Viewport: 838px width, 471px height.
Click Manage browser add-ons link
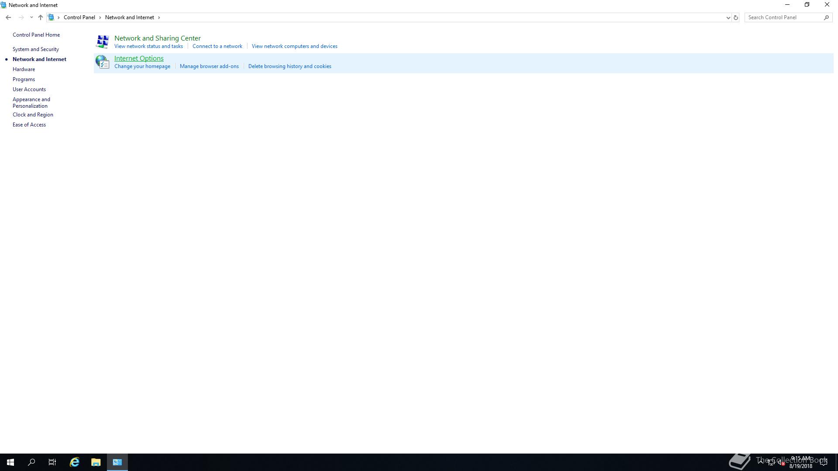click(209, 66)
